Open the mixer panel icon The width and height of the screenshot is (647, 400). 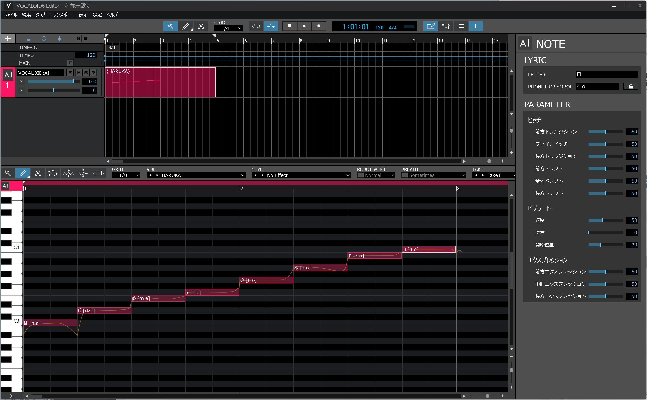pos(446,26)
